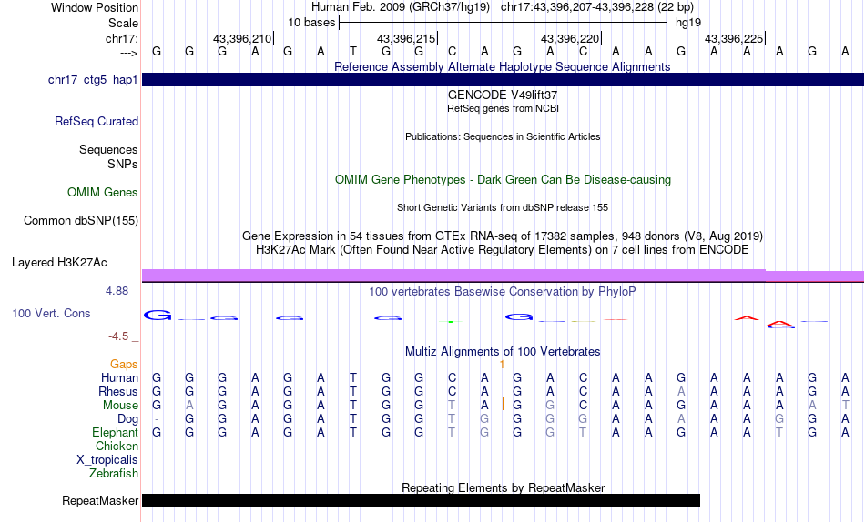The height and width of the screenshot is (522, 865).
Task: Click the GENCODE V49lift37 track title
Action: [x=503, y=95]
